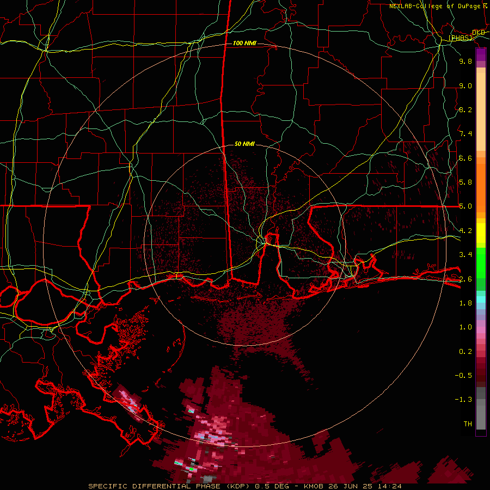The height and width of the screenshot is (490, 490).
Task: Click the '6.6' color scale value
Action: (465, 158)
